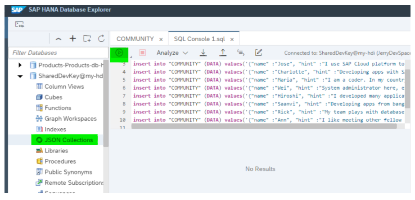Close the SQL Console 1.sql tab
Image resolution: width=415 pixels, height=200 pixels.
(x=232, y=39)
